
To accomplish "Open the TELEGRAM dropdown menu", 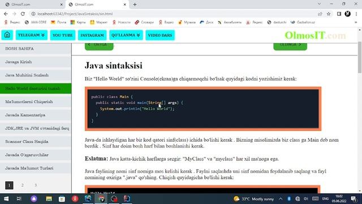I will (x=32, y=35).
